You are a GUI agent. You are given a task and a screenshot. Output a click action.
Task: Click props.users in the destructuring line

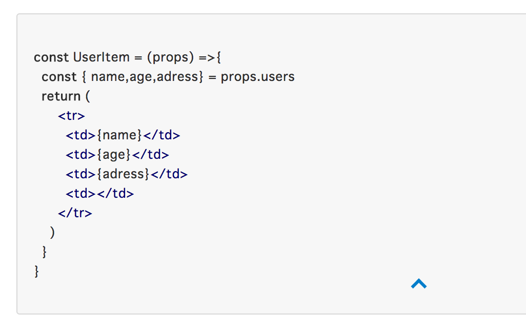tap(257, 77)
